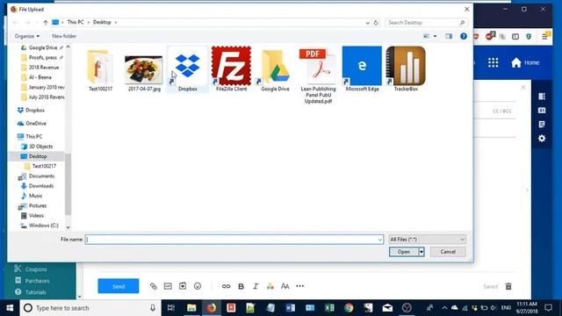This screenshot has width=562, height=316.
Task: Select the Test100217 folder icon
Action: coord(100,67)
